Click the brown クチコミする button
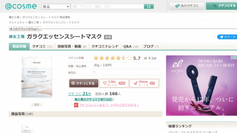 pyautogui.click(x=84, y=83)
